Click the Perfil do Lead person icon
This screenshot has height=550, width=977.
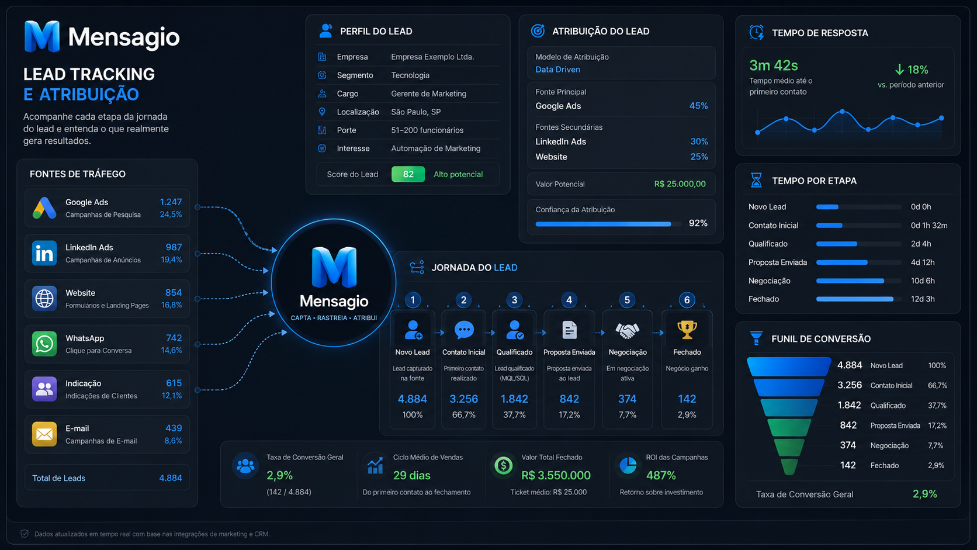(x=325, y=31)
